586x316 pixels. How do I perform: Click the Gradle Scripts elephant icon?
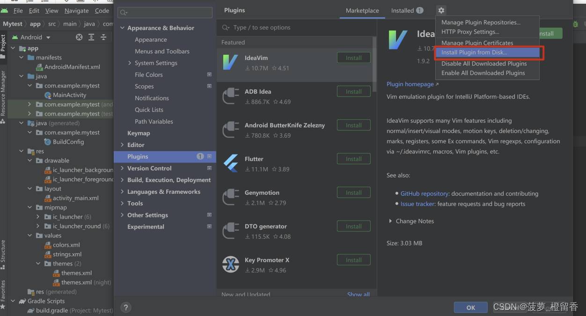click(x=22, y=301)
